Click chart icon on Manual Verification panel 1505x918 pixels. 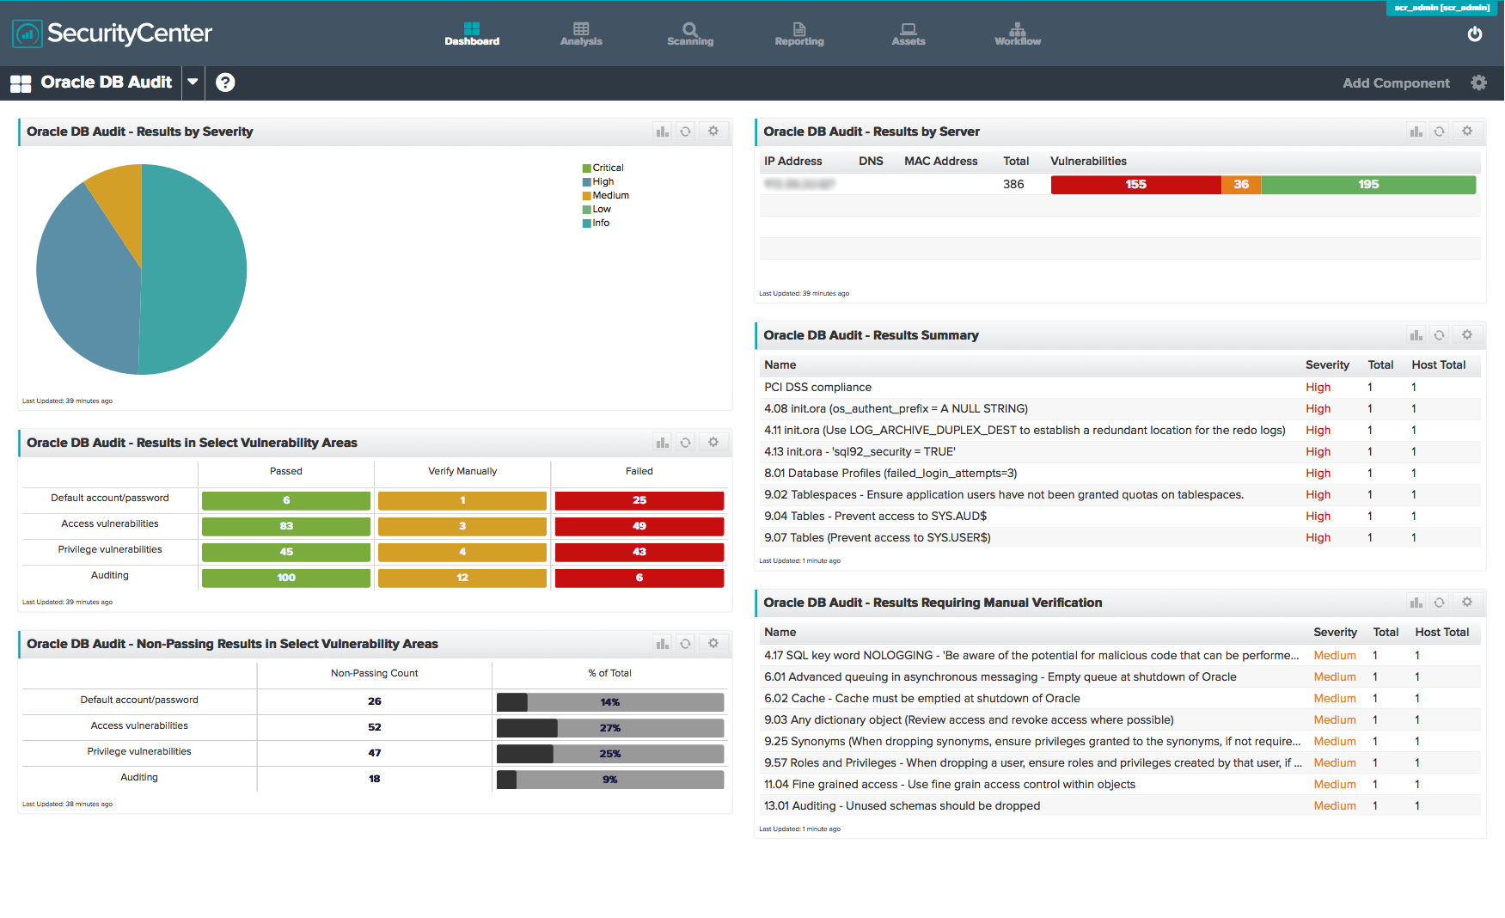[x=1416, y=603]
